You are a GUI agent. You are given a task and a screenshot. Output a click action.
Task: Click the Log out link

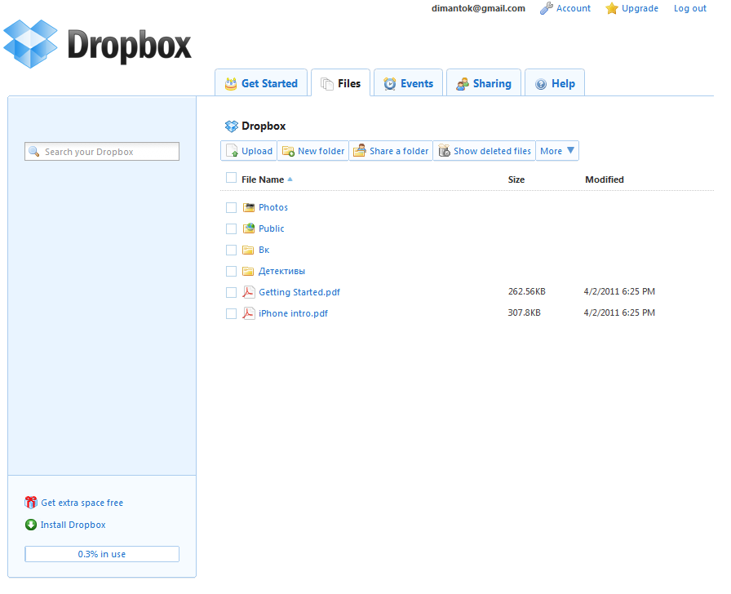point(690,8)
